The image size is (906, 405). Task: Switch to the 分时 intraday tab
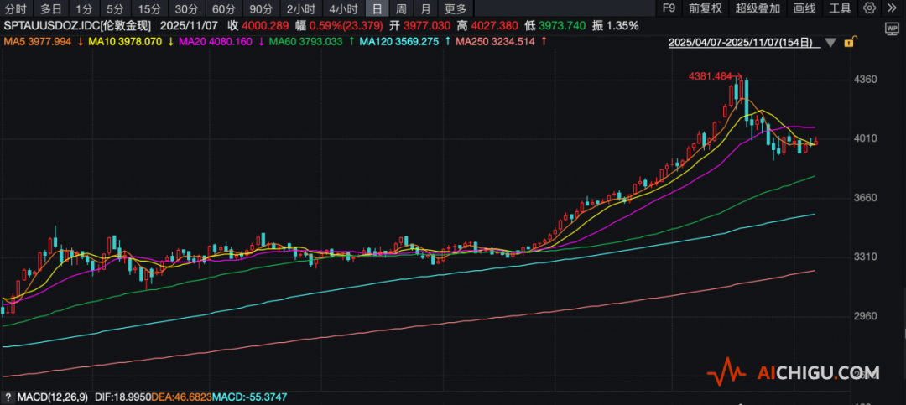(x=15, y=9)
